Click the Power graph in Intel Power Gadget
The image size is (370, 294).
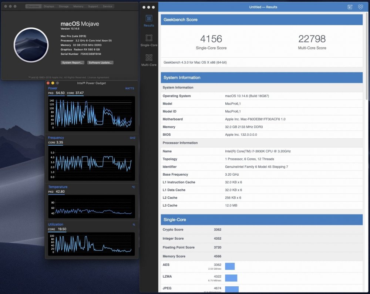[x=91, y=114]
